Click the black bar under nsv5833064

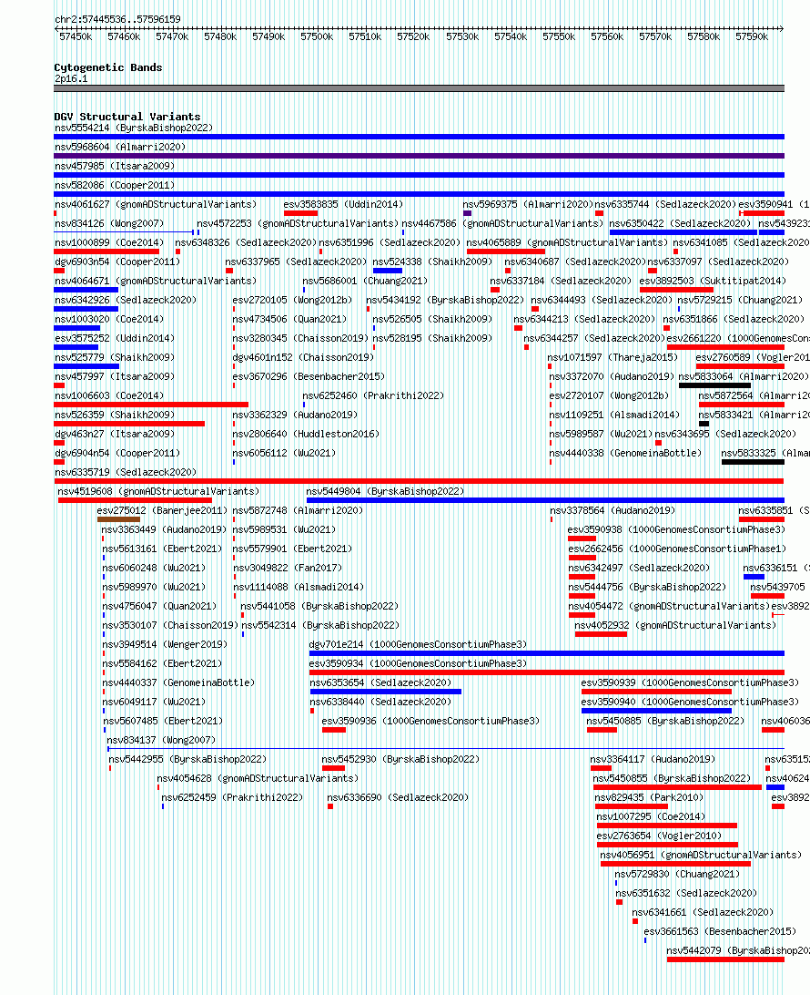coord(715,385)
